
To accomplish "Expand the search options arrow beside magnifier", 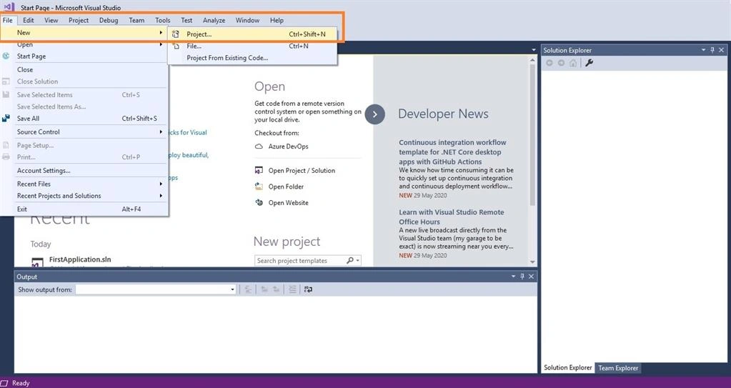I will (357, 261).
